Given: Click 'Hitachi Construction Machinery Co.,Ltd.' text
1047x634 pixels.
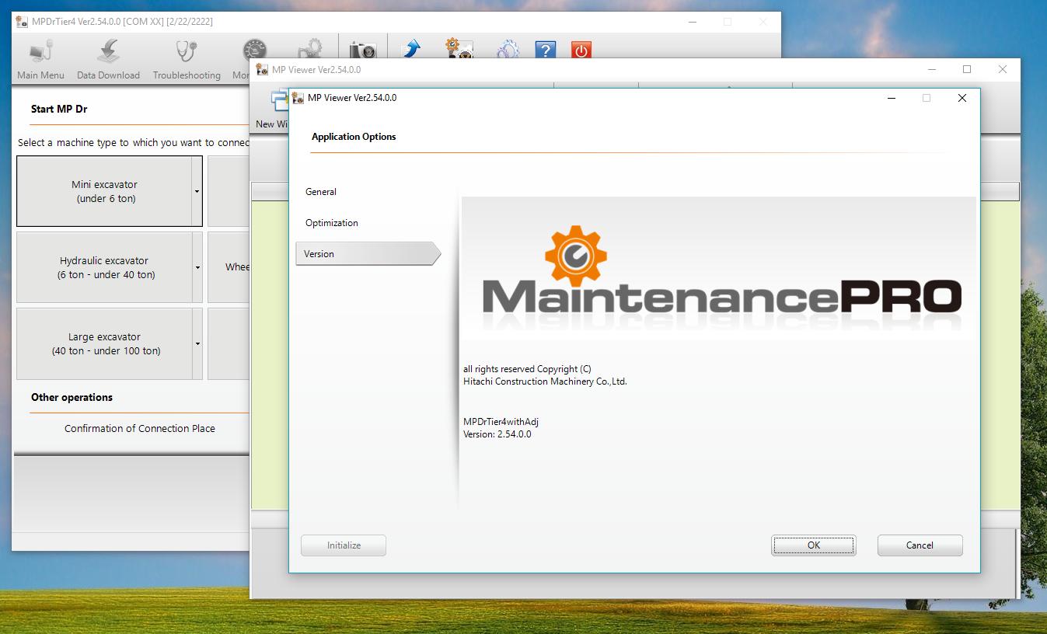Looking at the screenshot, I should [545, 381].
